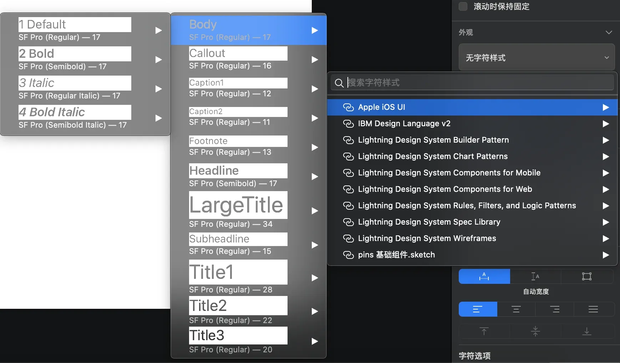
Task: Select the auto height text sizing icon
Action: [535, 276]
